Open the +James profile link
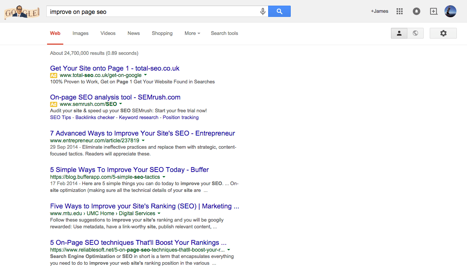Screen dimensions: 467x267 380,11
